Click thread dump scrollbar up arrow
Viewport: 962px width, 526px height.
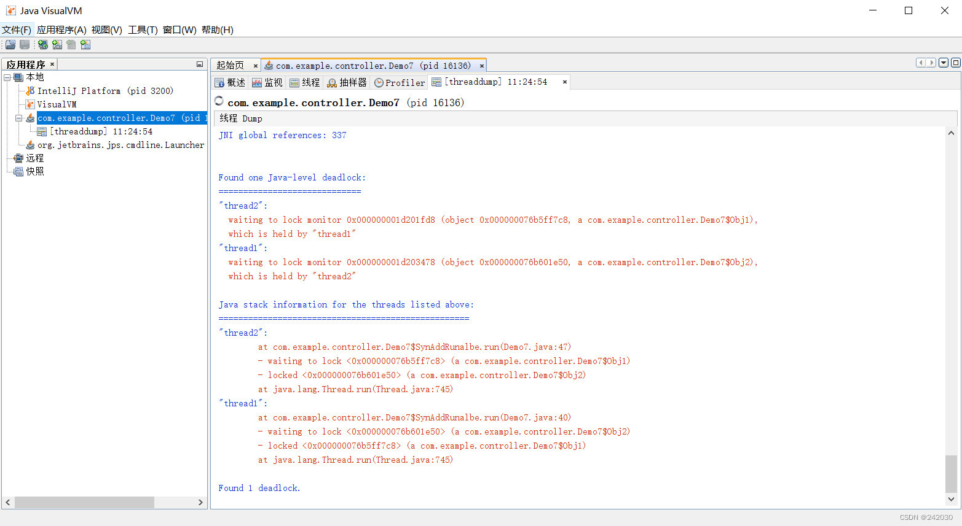pyautogui.click(x=951, y=133)
